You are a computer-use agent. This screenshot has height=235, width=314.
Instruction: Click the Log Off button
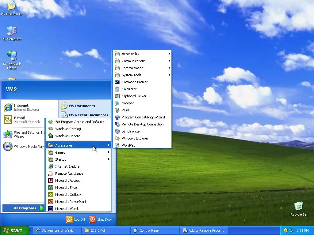coord(76,219)
